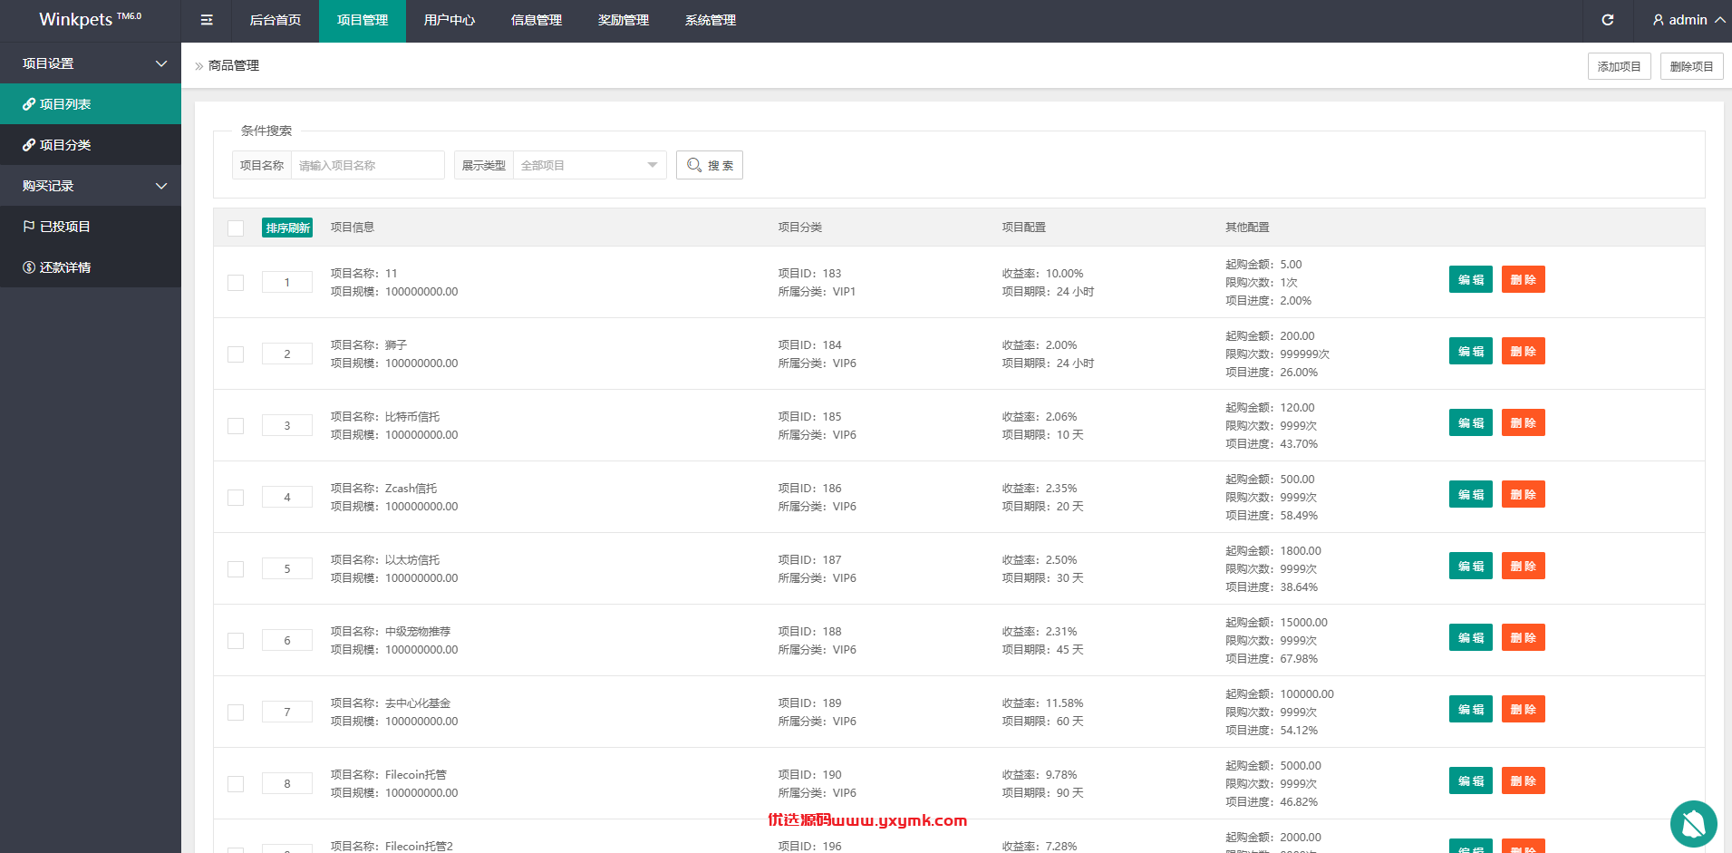This screenshot has width=1732, height=853.
Task: Click the refresh icon in top bar
Action: (x=1608, y=20)
